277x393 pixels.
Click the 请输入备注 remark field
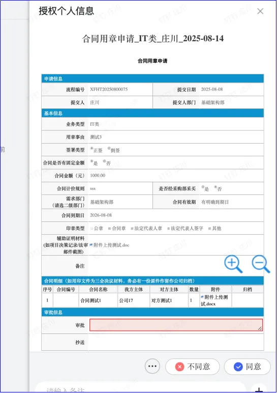(140, 388)
